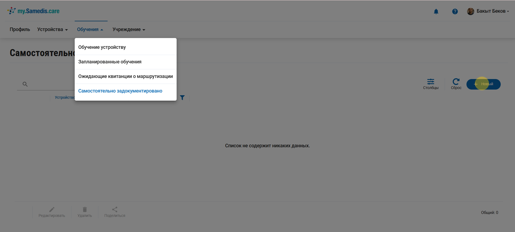Screen dimensions: 515x232
Task: Click the notifications bell icon
Action: pyautogui.click(x=436, y=12)
